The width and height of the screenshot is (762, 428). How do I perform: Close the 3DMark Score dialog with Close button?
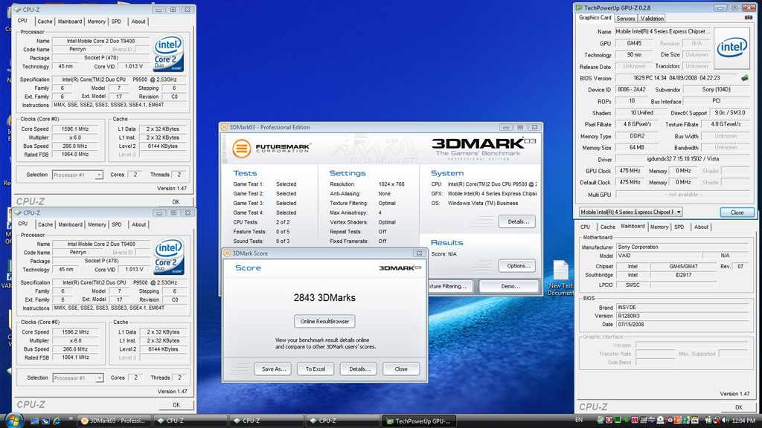(x=401, y=369)
